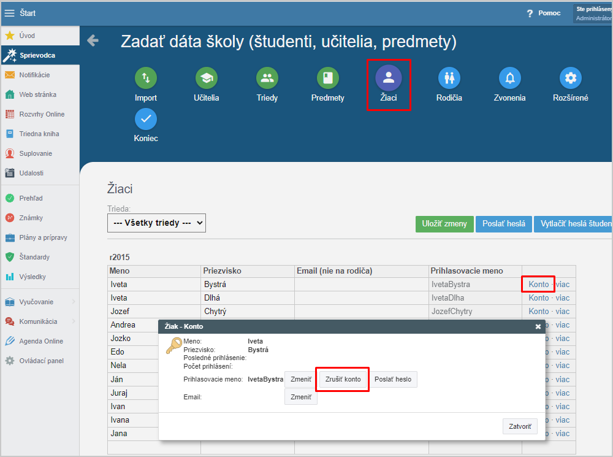Click the Rozvrhy Online grid icon
The height and width of the screenshot is (457, 613).
click(x=10, y=114)
